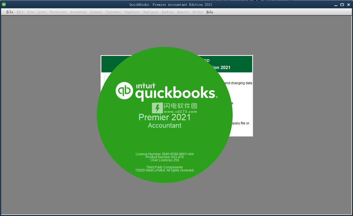This screenshot has height=216, width=353.
Task: Open the File menu
Action: click(10, 12)
